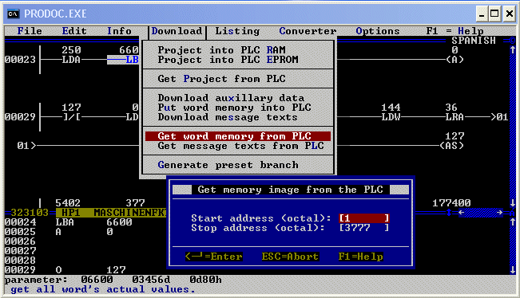The width and height of the screenshot is (520, 298).
Task: Click the Get memory image dialog title
Action: coord(291,190)
